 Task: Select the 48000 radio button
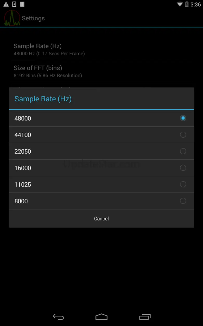click(183, 118)
